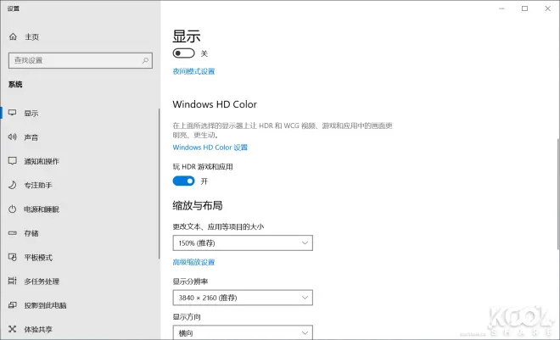Screen dimensions: 560x340
Task: Click the power icon for 电源和睡眠
Action: point(12,209)
